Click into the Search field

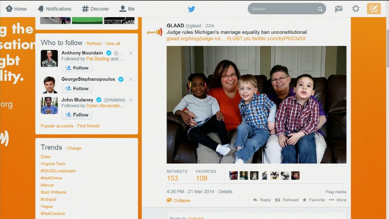click(x=283, y=9)
